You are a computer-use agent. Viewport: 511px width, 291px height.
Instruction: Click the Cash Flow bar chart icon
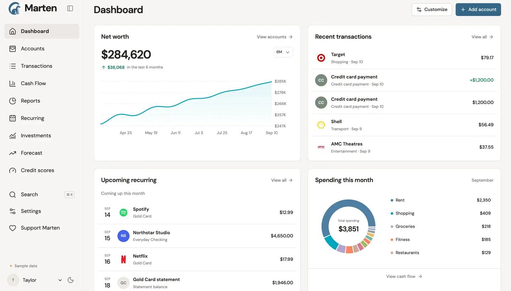click(x=12, y=83)
